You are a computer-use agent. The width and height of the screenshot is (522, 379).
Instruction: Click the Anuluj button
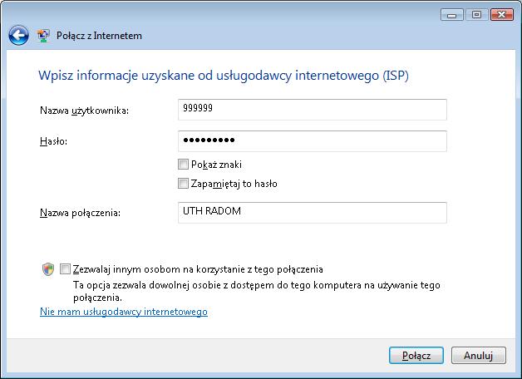click(x=479, y=355)
